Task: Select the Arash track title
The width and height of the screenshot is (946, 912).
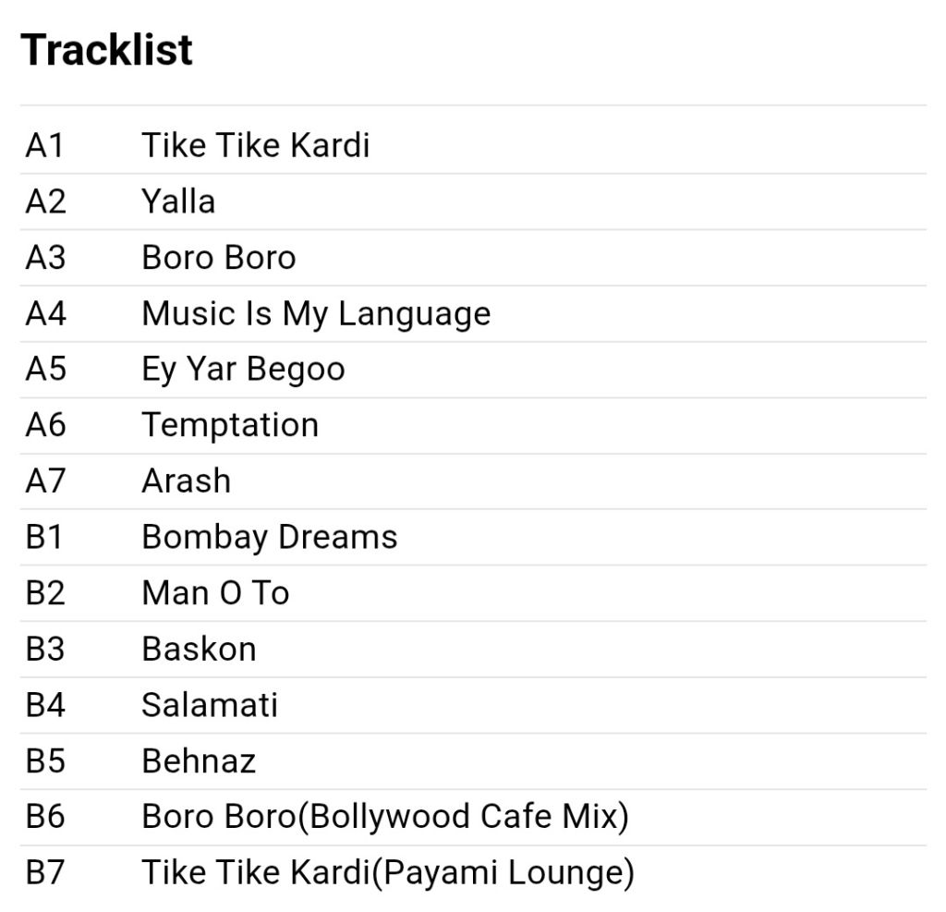Action: pos(187,481)
